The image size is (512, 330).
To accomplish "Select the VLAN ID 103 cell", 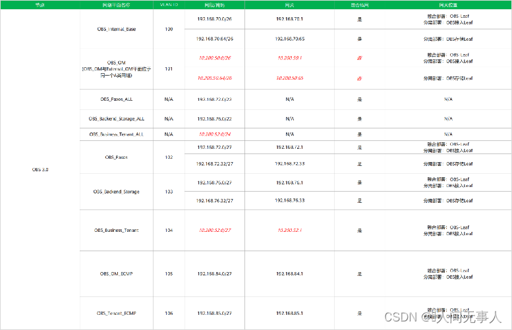I will pos(169,192).
